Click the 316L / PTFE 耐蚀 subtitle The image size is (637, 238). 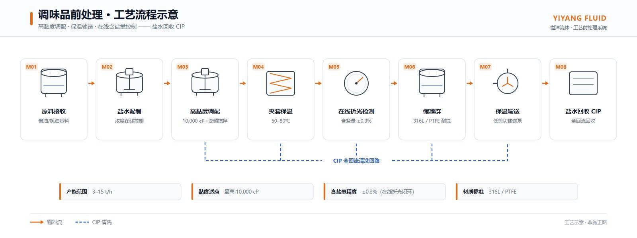click(x=432, y=121)
